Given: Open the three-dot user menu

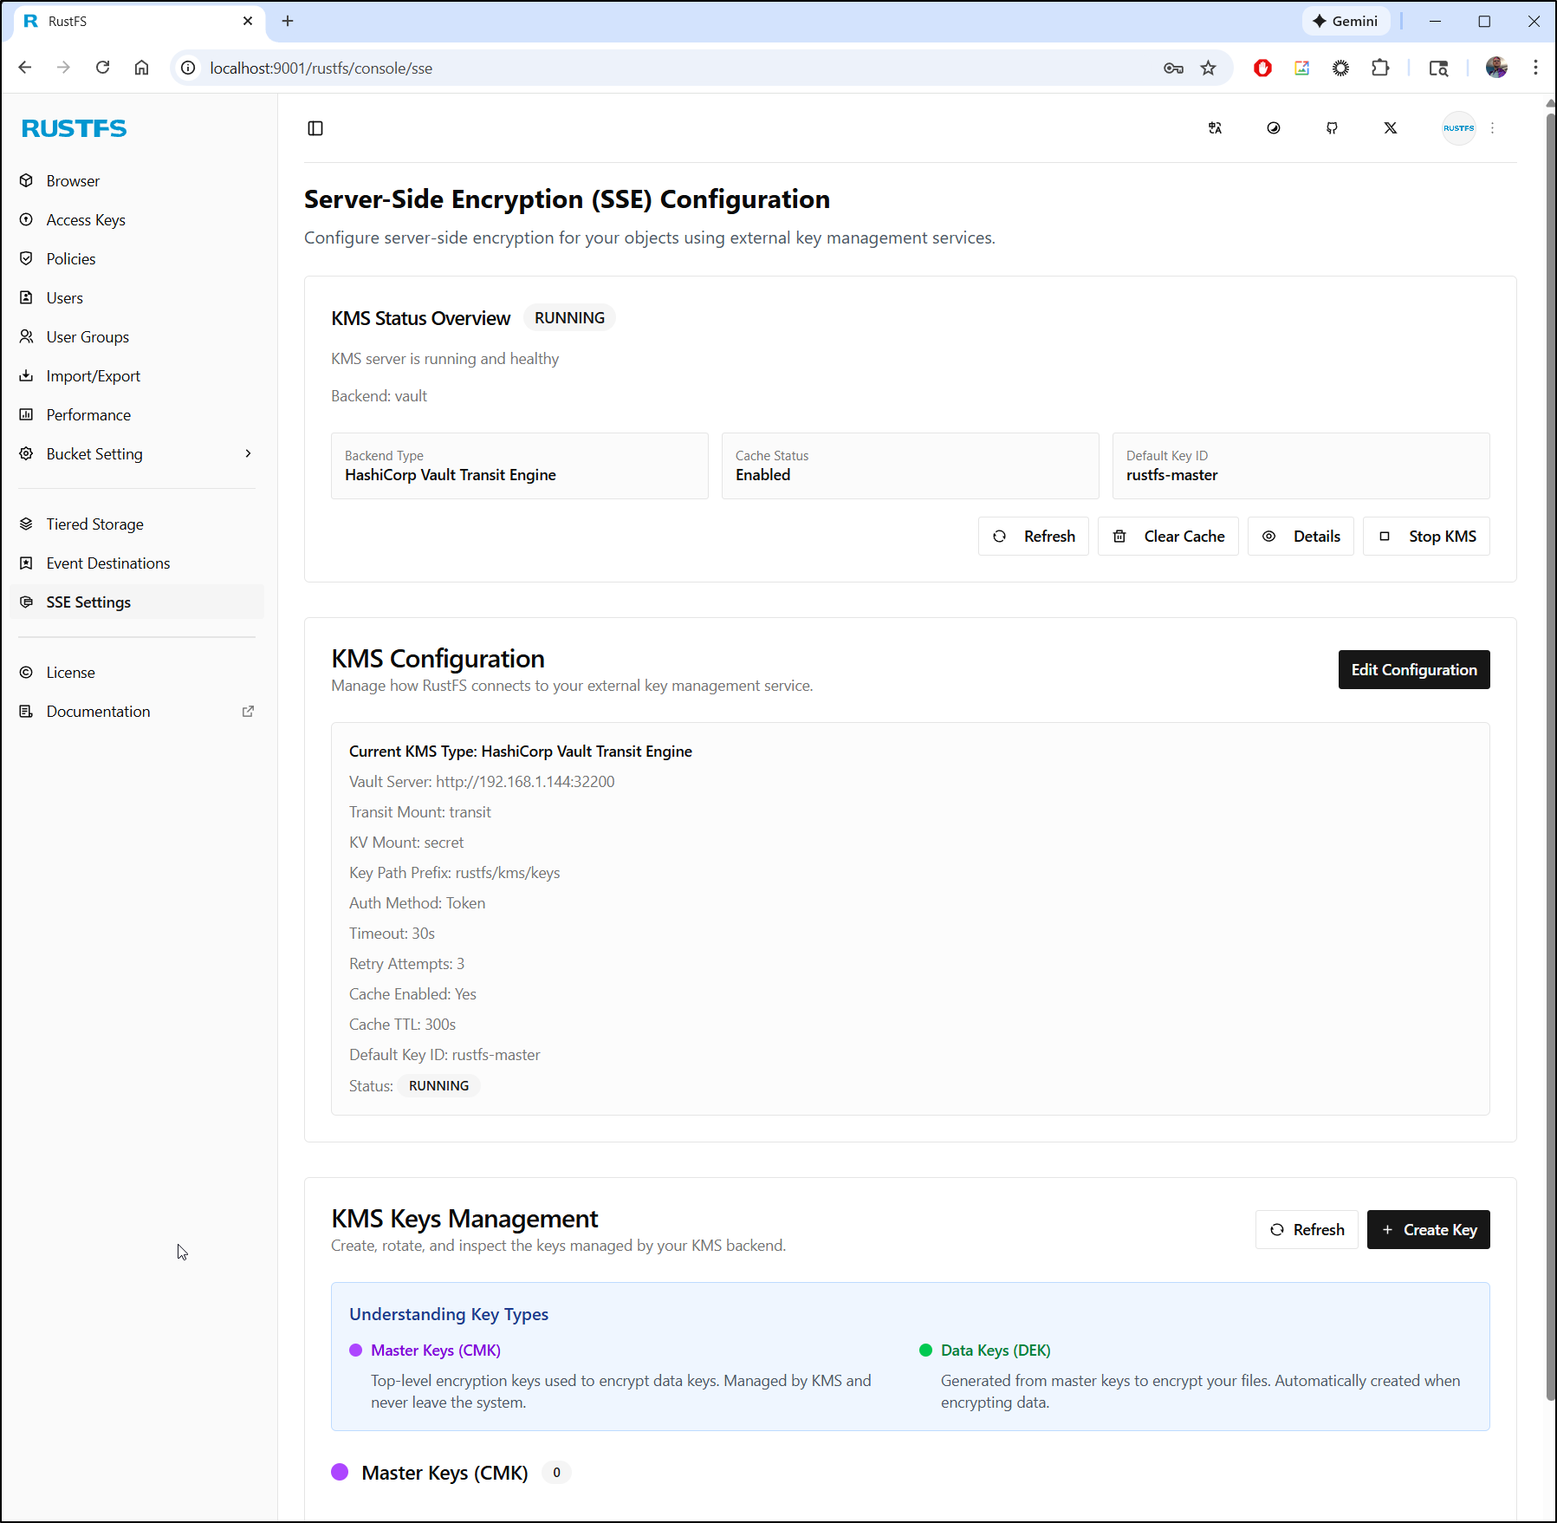Looking at the screenshot, I should pos(1492,128).
